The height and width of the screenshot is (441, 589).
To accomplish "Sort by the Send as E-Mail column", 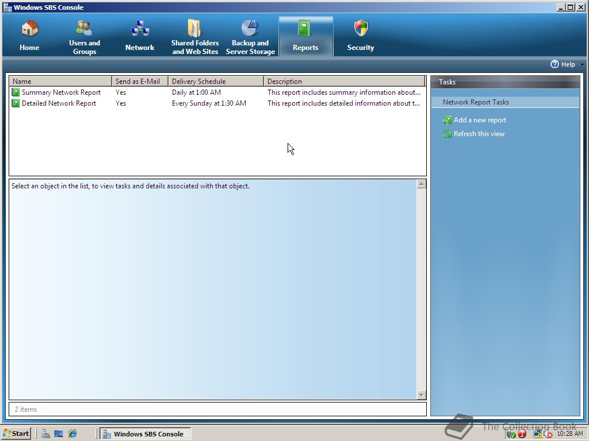I will pyautogui.click(x=140, y=81).
